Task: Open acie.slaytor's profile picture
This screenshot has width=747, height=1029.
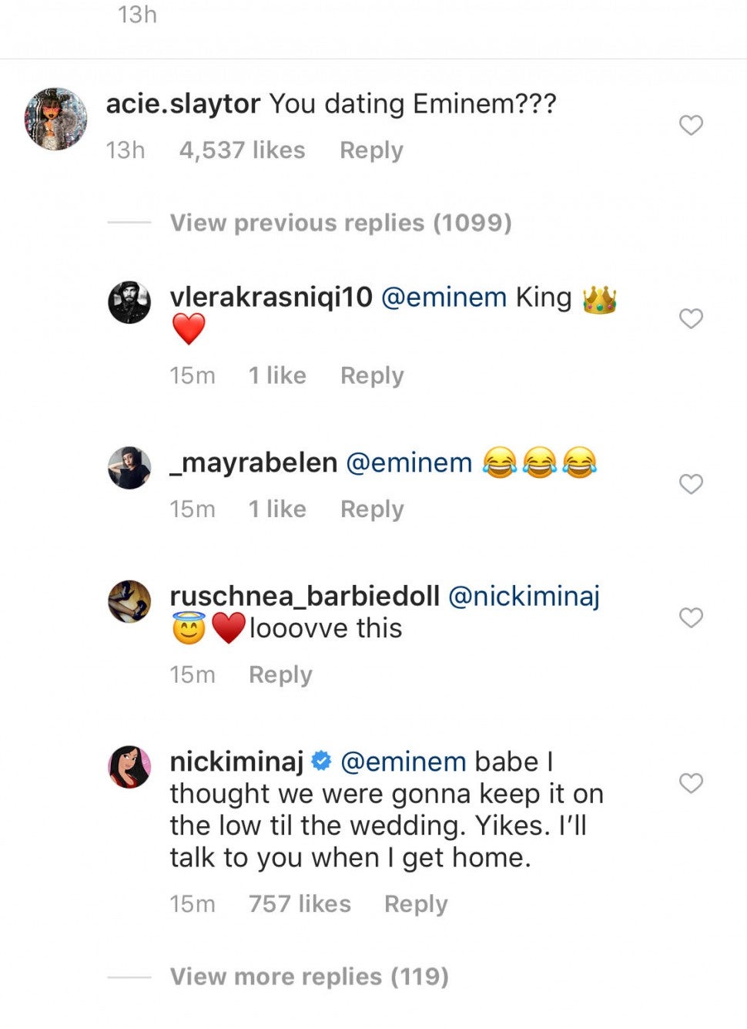Action: pyautogui.click(x=55, y=119)
